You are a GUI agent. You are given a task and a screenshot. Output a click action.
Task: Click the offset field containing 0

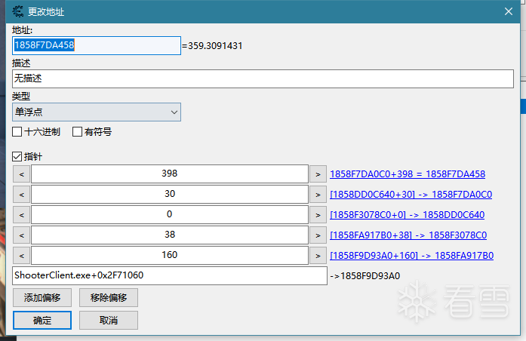(x=170, y=214)
